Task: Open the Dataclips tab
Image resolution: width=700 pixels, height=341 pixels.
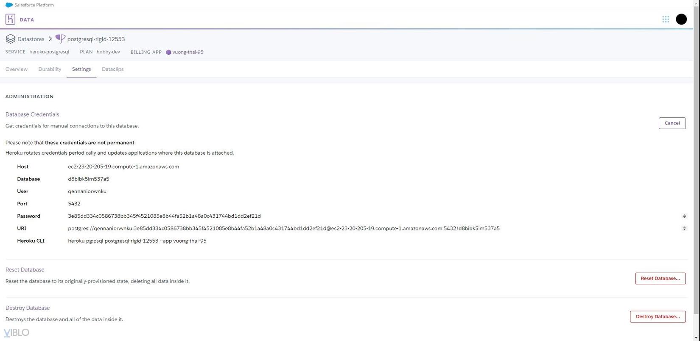Action: (113, 69)
